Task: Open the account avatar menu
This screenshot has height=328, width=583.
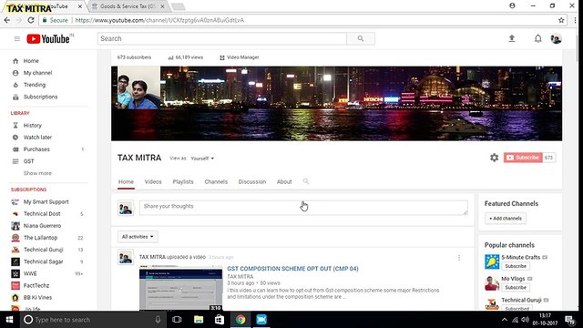Action: pyautogui.click(x=557, y=38)
